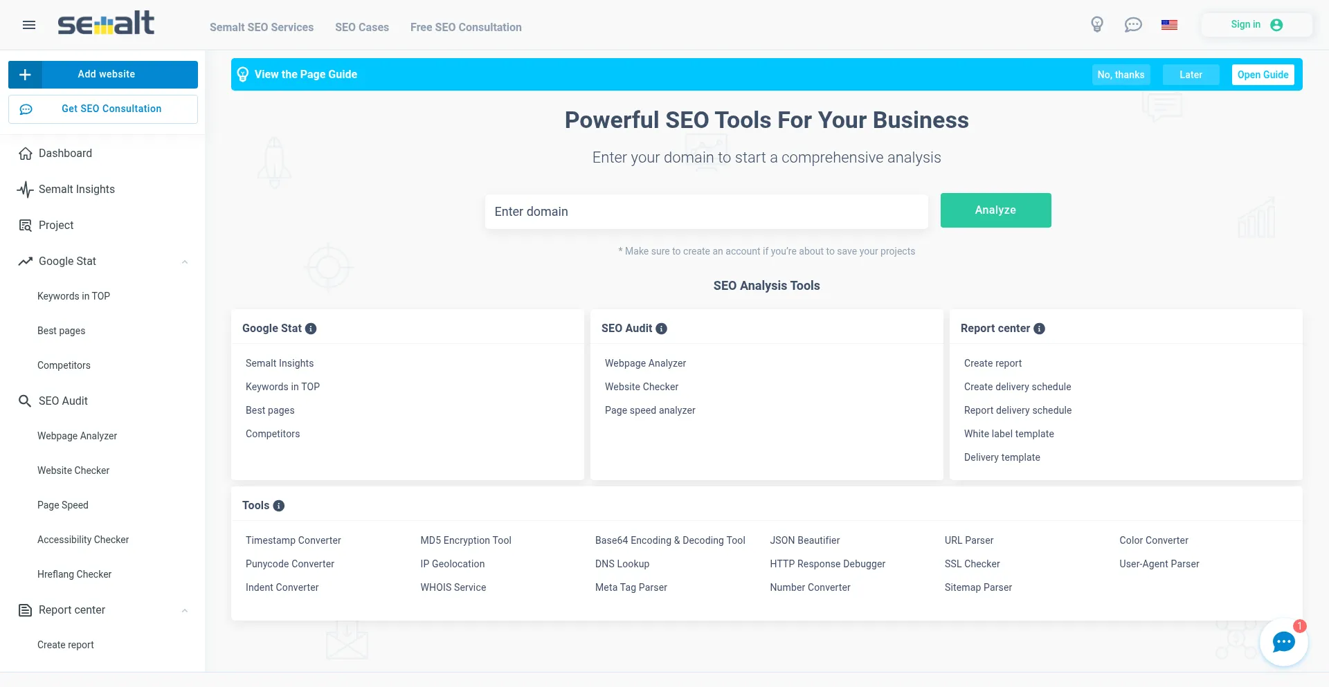Open URL Parser tool
Image resolution: width=1329 pixels, height=687 pixels.
(x=969, y=540)
